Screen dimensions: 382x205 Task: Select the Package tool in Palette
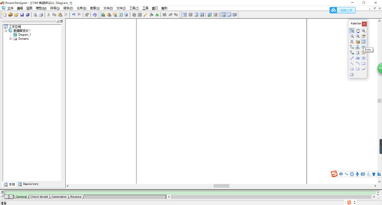358,42
